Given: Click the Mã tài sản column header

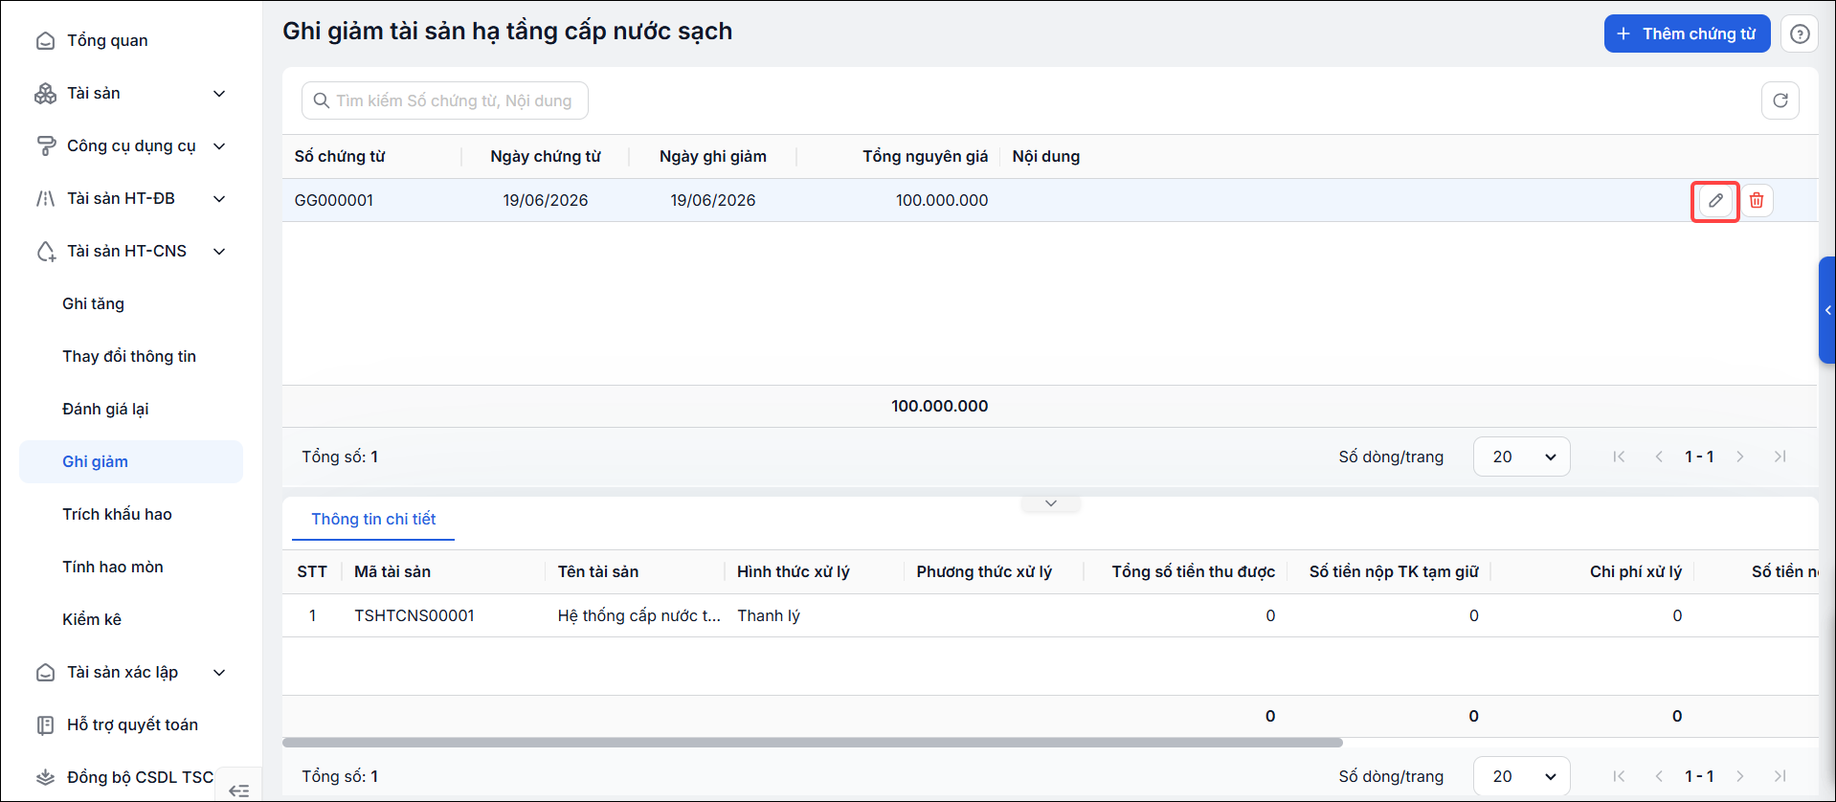Looking at the screenshot, I should point(392,572).
